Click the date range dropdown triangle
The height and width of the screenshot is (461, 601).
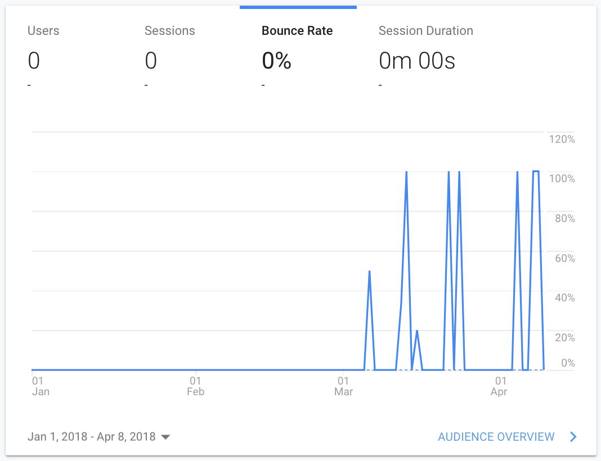click(x=165, y=437)
